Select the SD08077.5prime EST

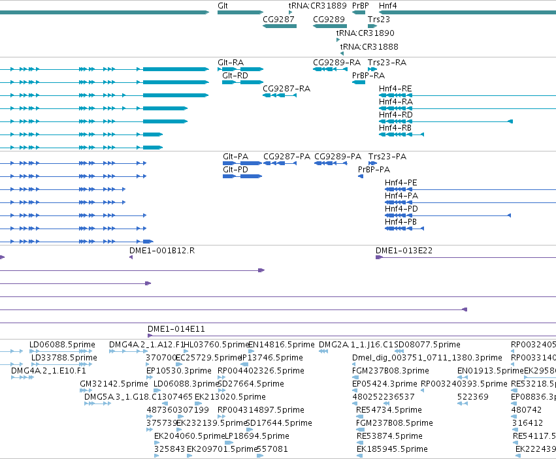click(399, 351)
